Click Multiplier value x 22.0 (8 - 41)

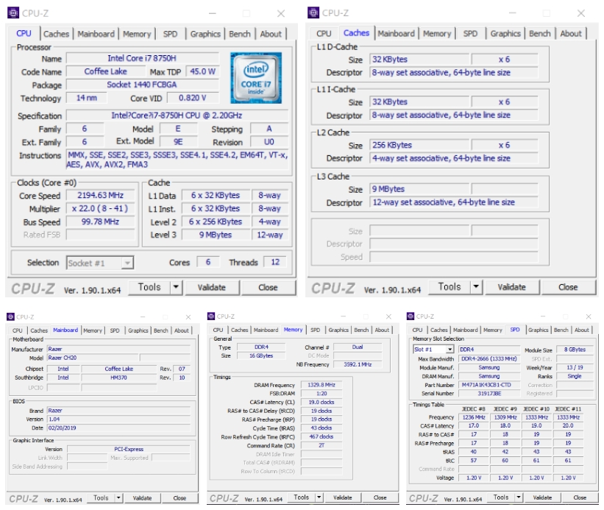coord(101,208)
